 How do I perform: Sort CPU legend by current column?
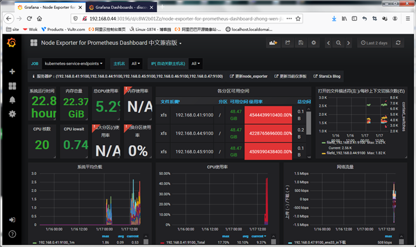pos(259,236)
